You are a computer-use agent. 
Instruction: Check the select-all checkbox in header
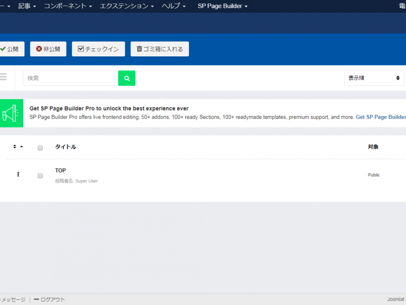(x=40, y=148)
